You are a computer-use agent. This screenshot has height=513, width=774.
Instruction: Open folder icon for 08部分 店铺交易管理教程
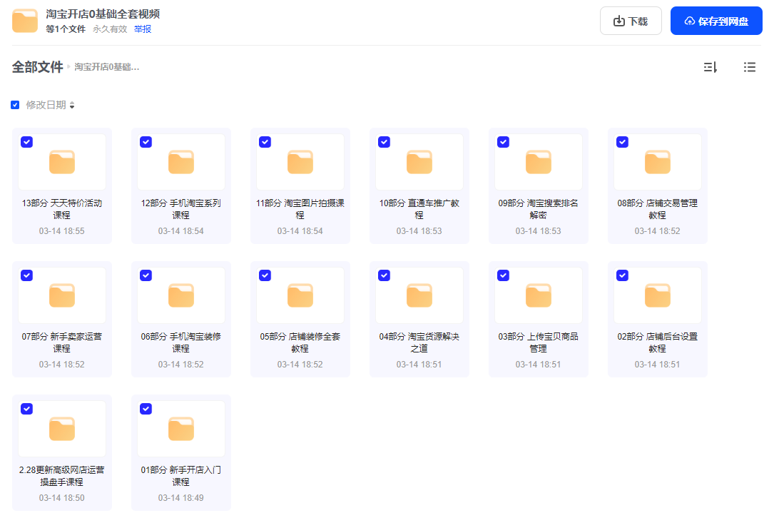coord(658,162)
